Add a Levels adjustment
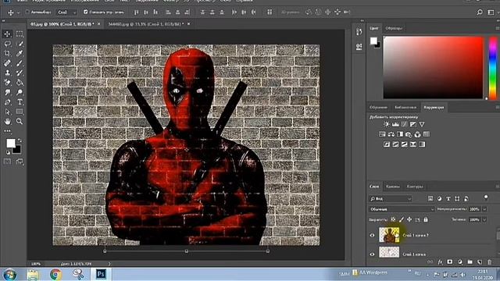 pos(395,124)
